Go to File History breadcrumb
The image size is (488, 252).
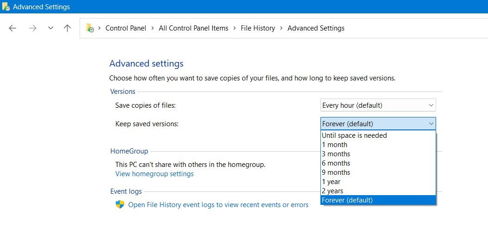[257, 28]
